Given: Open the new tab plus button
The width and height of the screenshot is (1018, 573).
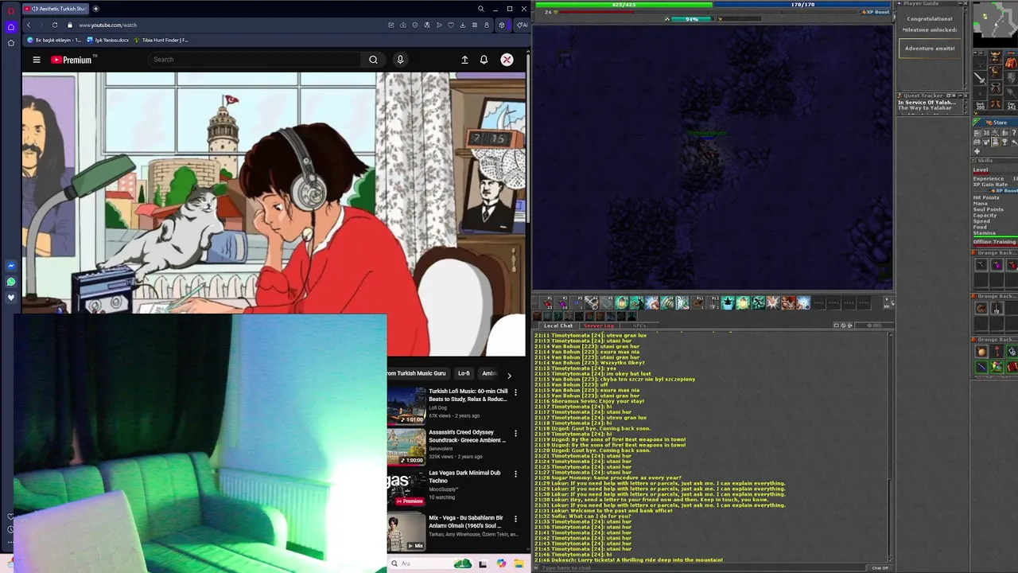Looking at the screenshot, I should point(95,9).
